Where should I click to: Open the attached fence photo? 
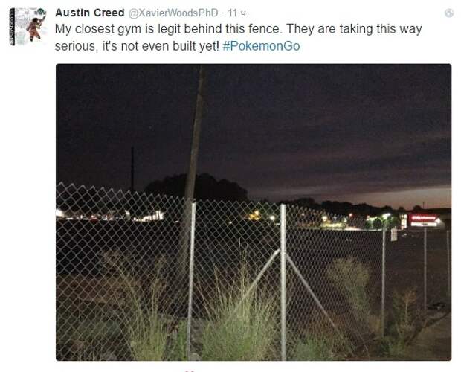tap(254, 212)
